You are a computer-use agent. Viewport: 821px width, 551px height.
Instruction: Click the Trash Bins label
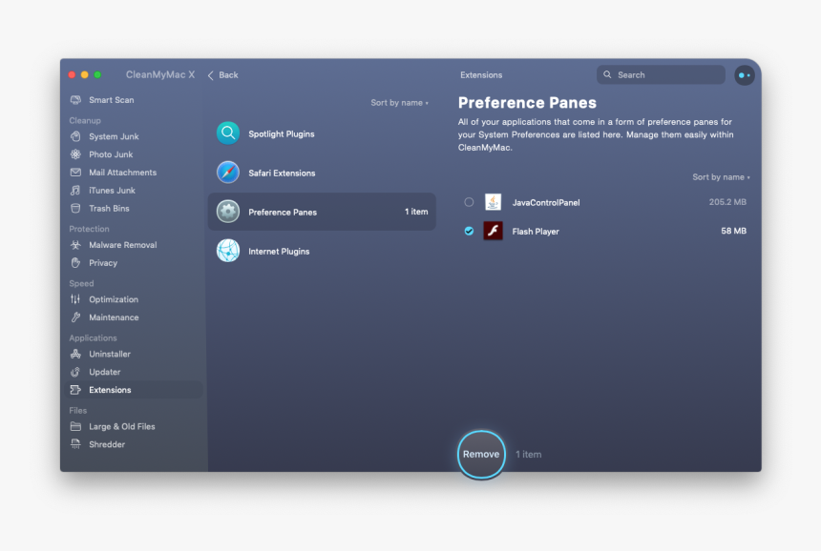pos(109,208)
